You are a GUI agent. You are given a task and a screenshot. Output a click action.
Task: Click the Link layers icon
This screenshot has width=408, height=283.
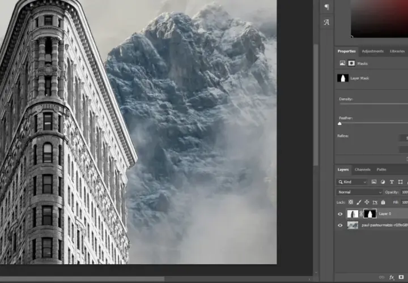click(381, 277)
